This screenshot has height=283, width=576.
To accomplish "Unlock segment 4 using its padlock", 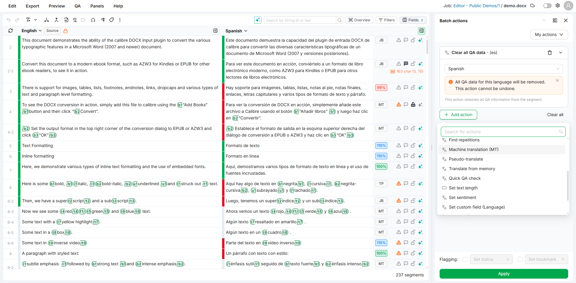I will click(413, 104).
